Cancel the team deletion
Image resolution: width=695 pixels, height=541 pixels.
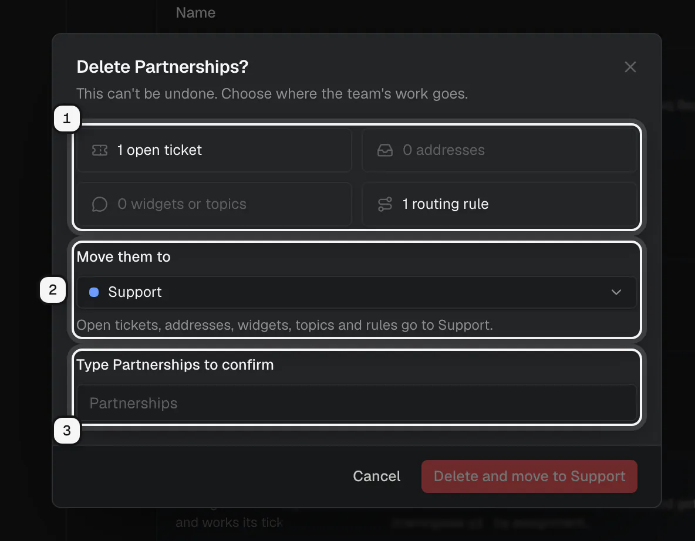coord(376,476)
